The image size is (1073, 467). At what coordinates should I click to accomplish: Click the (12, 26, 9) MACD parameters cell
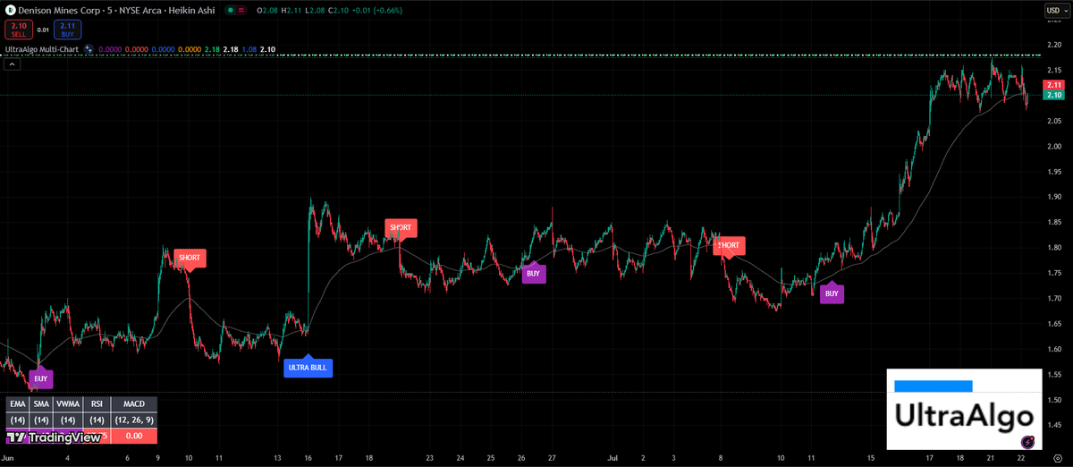tap(133, 420)
